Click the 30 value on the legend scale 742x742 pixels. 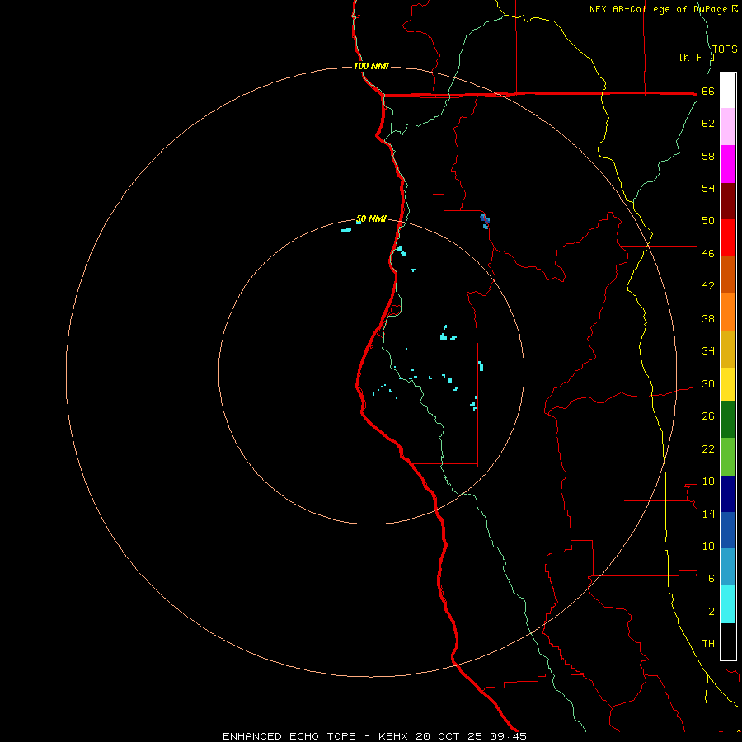coord(707,383)
